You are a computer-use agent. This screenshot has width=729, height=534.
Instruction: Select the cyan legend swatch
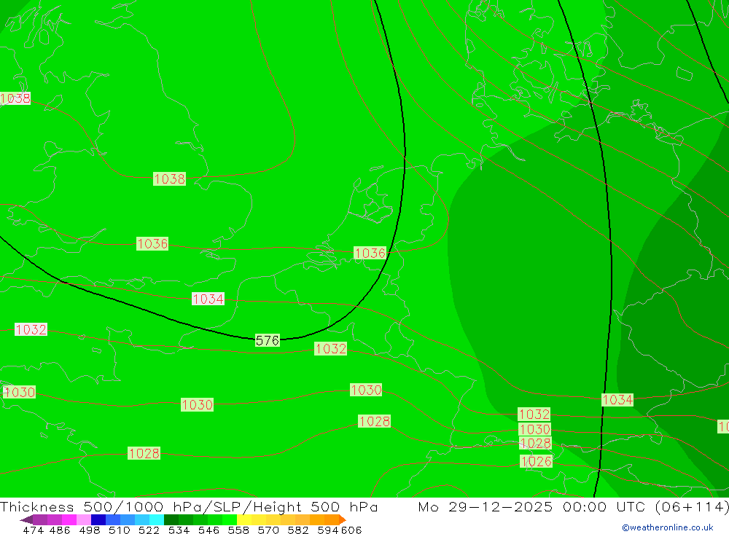(x=157, y=519)
